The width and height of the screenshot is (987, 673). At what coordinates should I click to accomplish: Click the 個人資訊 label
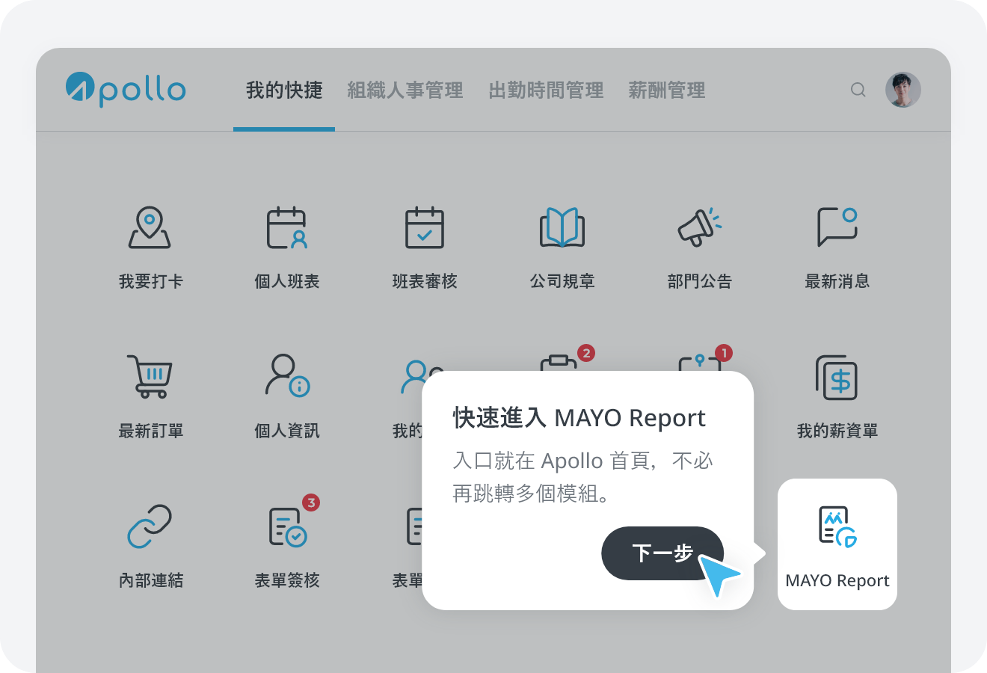point(287,431)
